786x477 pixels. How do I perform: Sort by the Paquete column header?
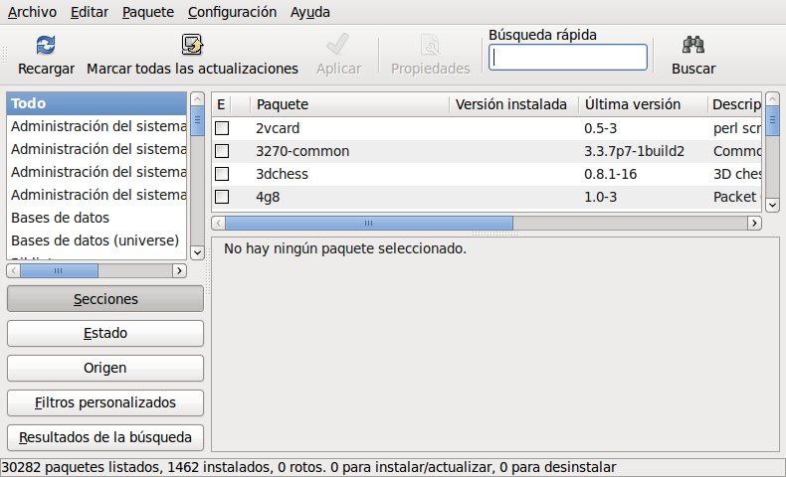coord(349,104)
